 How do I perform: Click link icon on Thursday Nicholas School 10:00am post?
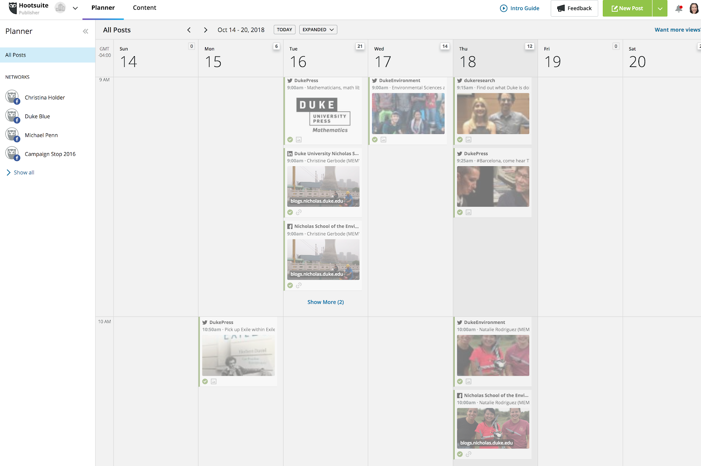[x=468, y=455]
